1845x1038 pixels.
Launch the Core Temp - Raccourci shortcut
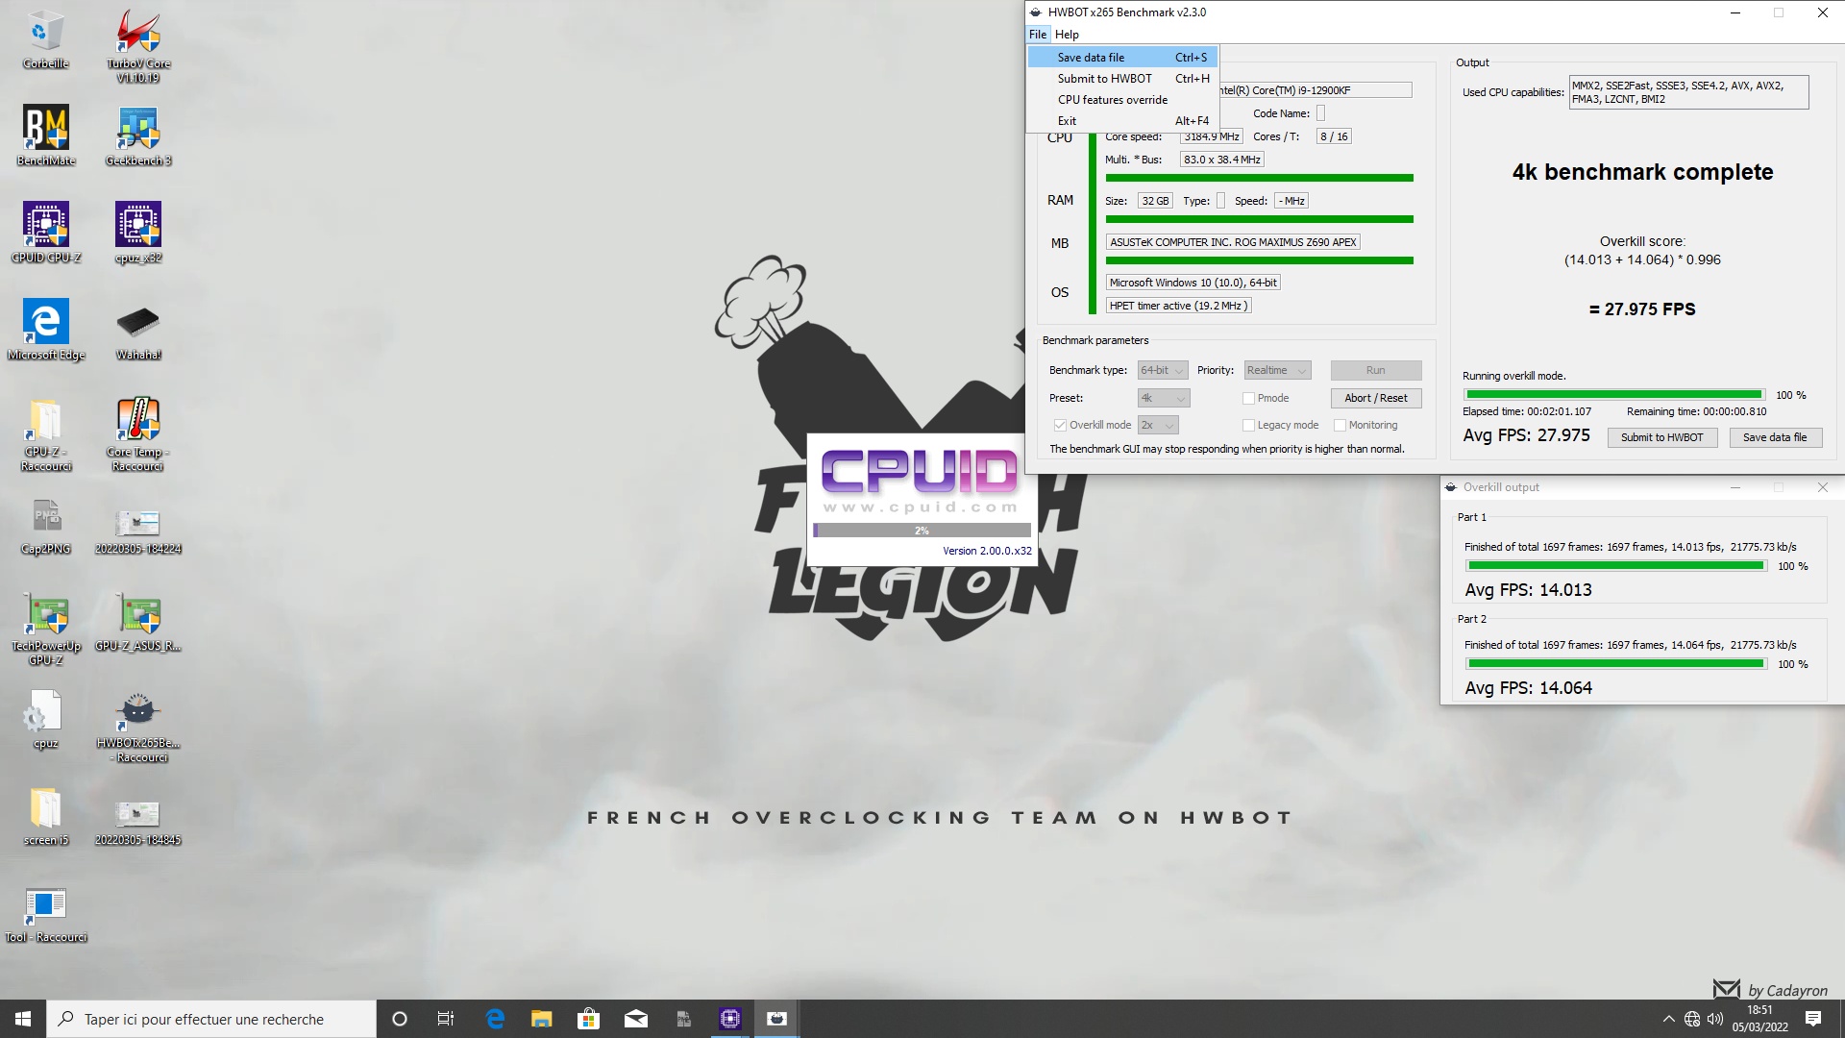click(x=138, y=434)
